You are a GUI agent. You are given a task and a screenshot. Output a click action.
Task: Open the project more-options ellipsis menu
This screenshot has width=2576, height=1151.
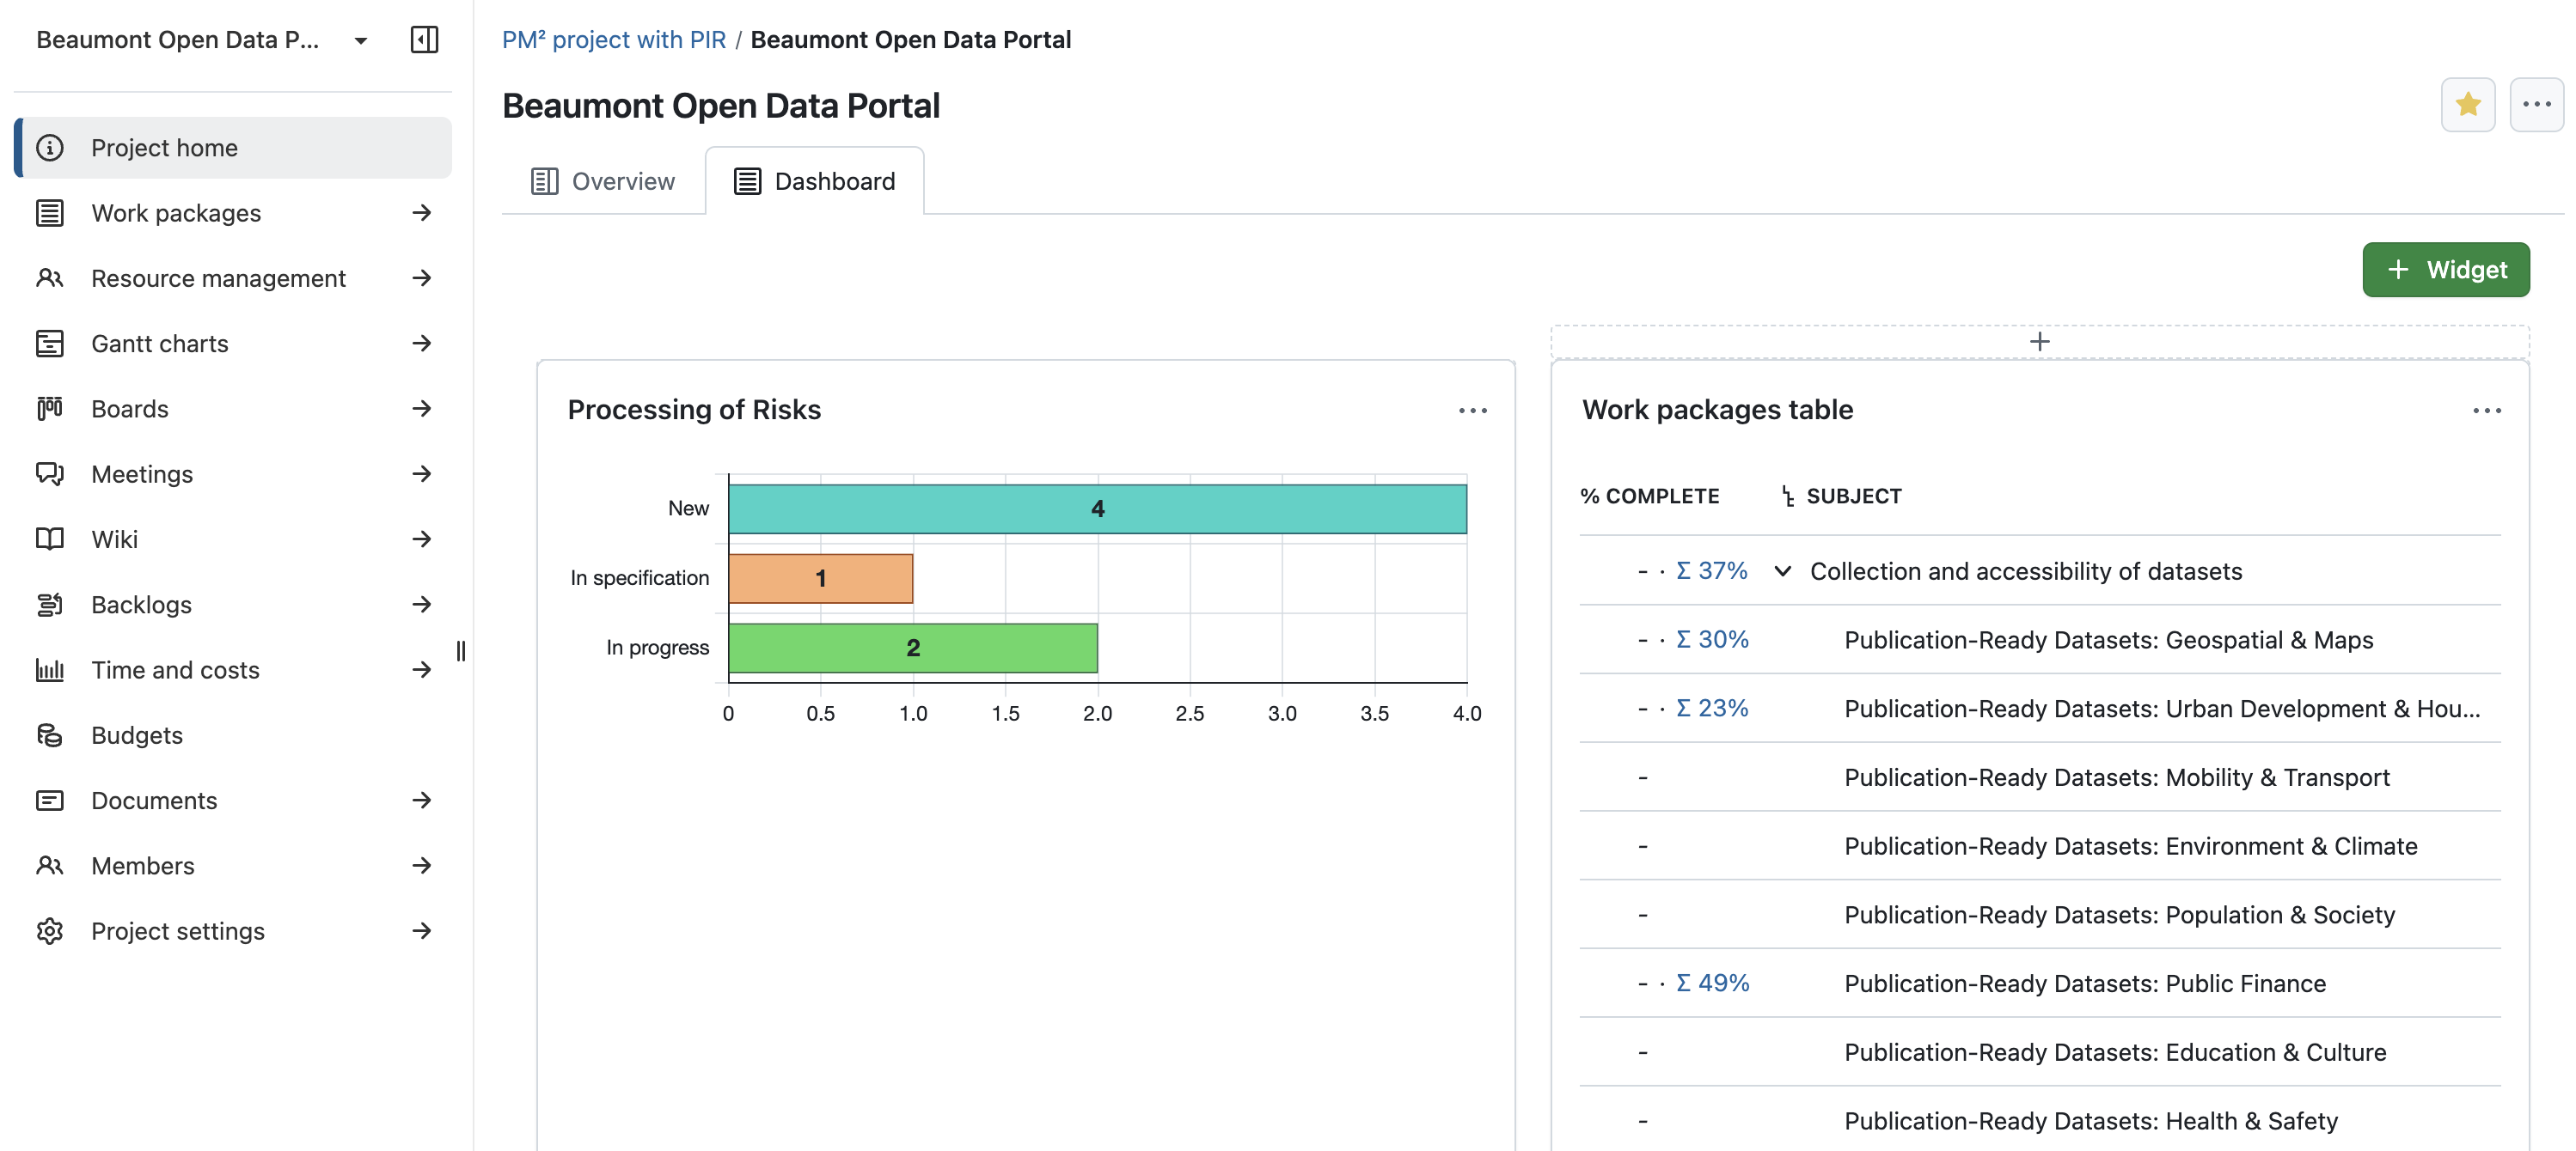[2536, 104]
